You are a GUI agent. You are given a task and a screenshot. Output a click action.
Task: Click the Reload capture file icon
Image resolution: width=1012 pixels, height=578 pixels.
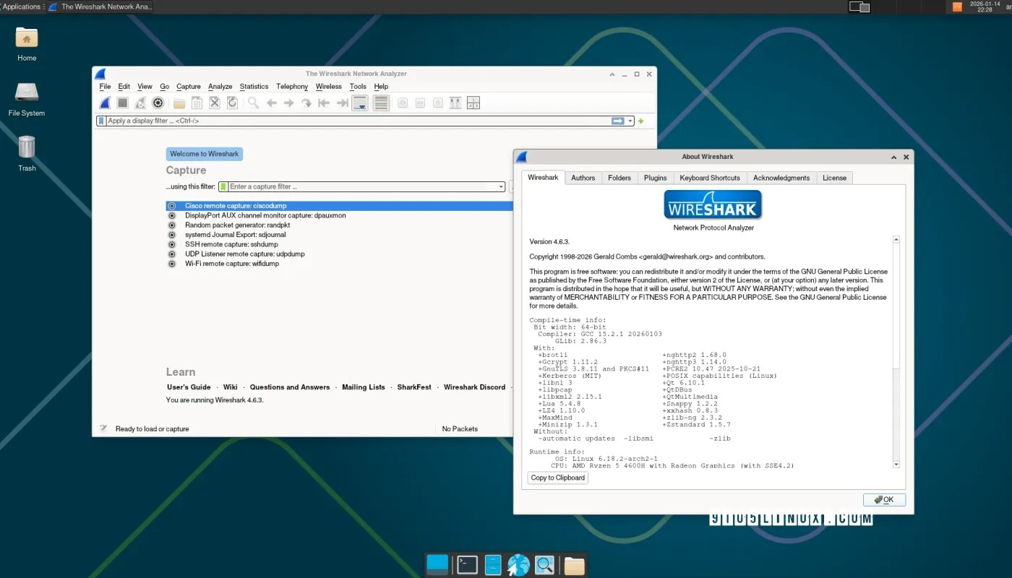231,103
